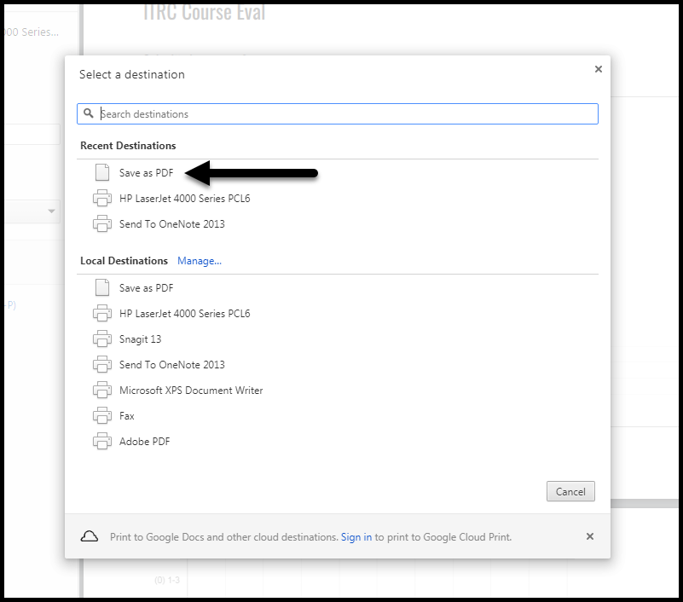Click the document icon beside recent Save as PDF
Image resolution: width=683 pixels, height=602 pixels.
tap(102, 173)
